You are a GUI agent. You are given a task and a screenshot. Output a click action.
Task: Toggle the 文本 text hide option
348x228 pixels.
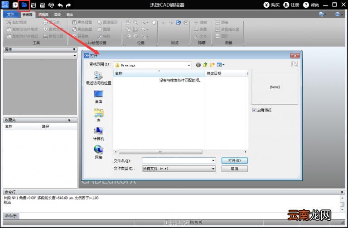pyautogui.click(x=200, y=36)
